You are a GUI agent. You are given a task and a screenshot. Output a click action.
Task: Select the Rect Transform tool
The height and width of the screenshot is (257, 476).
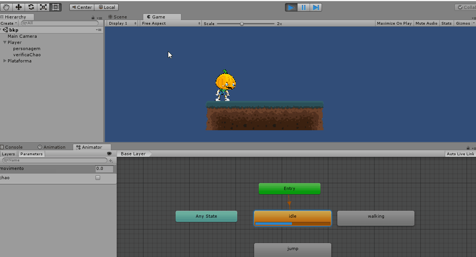pyautogui.click(x=56, y=7)
